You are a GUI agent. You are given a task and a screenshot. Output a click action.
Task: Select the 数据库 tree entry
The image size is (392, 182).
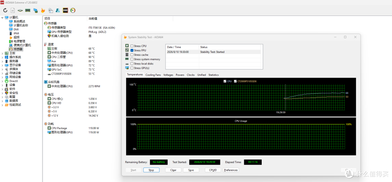pyautogui.click(x=13, y=101)
